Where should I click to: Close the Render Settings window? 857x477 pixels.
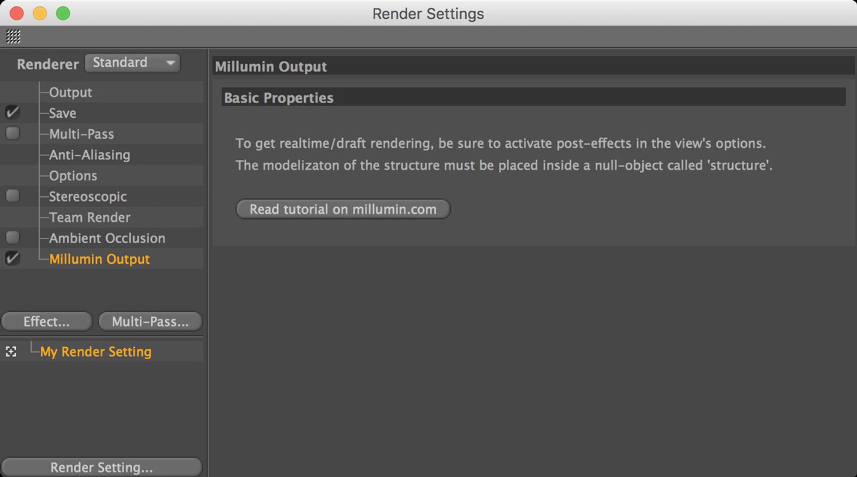click(x=17, y=13)
